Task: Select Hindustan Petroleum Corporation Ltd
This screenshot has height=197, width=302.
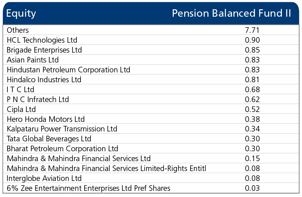Action: 68,70
